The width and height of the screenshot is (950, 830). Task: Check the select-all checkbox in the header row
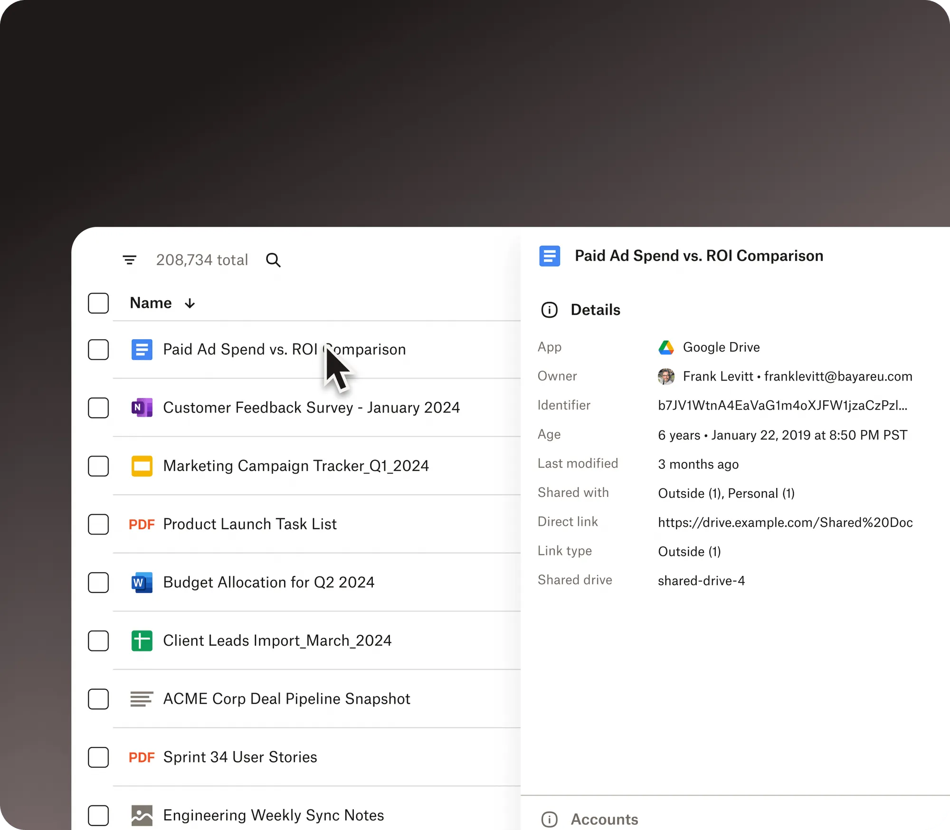point(98,303)
